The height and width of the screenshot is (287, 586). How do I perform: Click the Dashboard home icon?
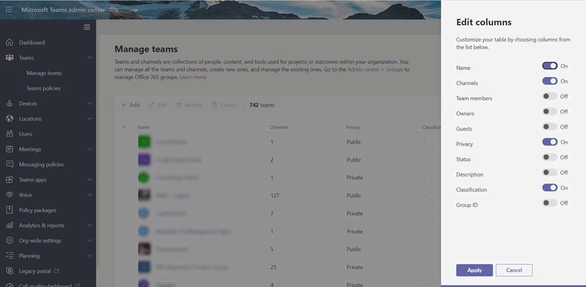point(9,43)
